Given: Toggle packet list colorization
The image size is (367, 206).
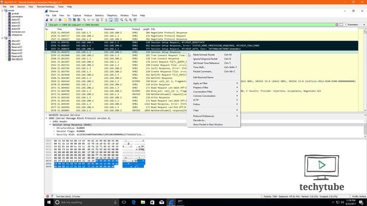Looking at the screenshot, I should (x=116, y=20).
